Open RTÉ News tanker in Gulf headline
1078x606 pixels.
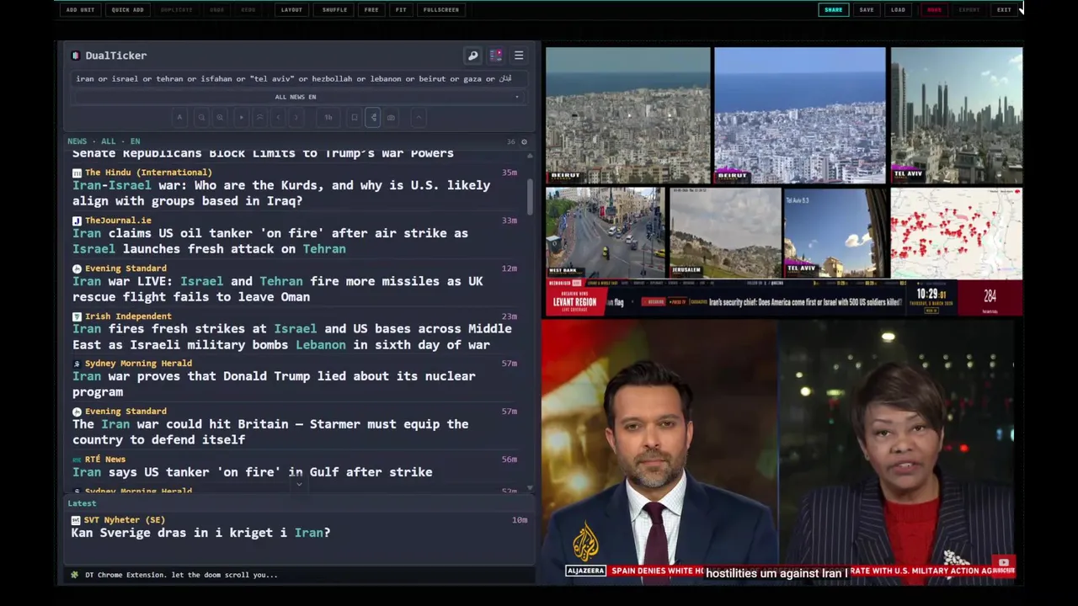(x=253, y=473)
